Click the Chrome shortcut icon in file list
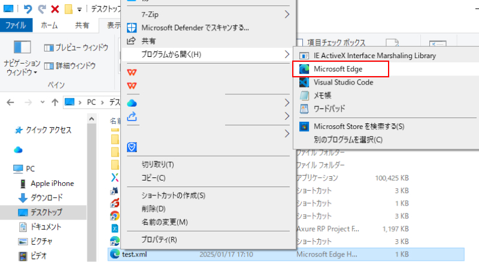The height and width of the screenshot is (262, 479). (x=115, y=216)
